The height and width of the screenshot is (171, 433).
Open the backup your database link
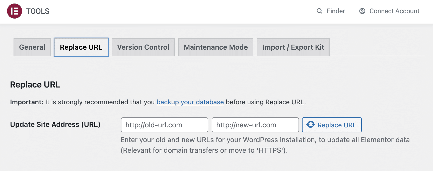point(190,102)
